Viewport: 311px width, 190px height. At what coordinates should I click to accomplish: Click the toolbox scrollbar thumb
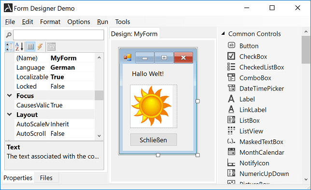(x=306, y=50)
